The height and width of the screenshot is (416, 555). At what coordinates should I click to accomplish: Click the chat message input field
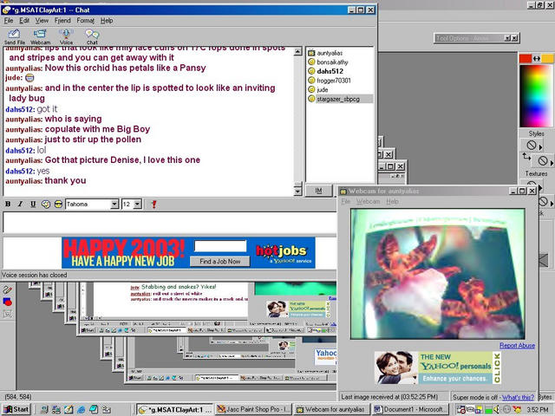170,223
